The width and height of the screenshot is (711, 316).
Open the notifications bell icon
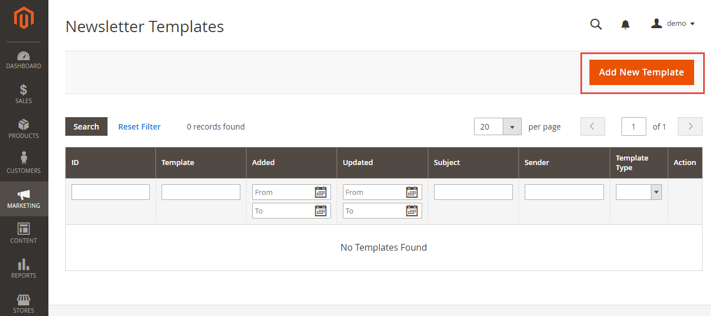625,24
